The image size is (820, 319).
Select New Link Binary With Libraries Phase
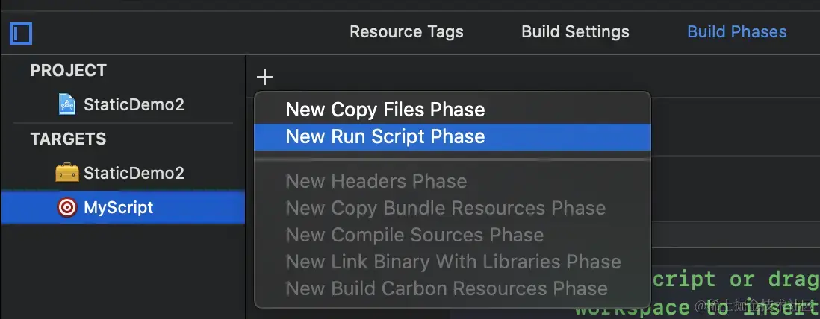pyautogui.click(x=453, y=262)
